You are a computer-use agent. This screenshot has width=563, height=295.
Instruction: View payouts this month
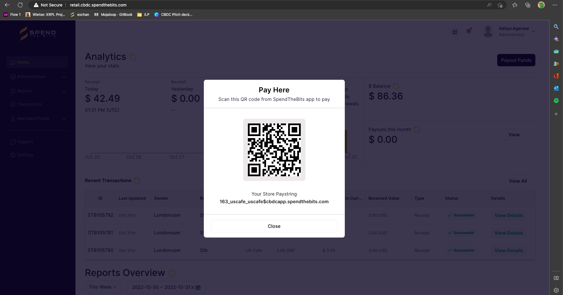(514, 135)
